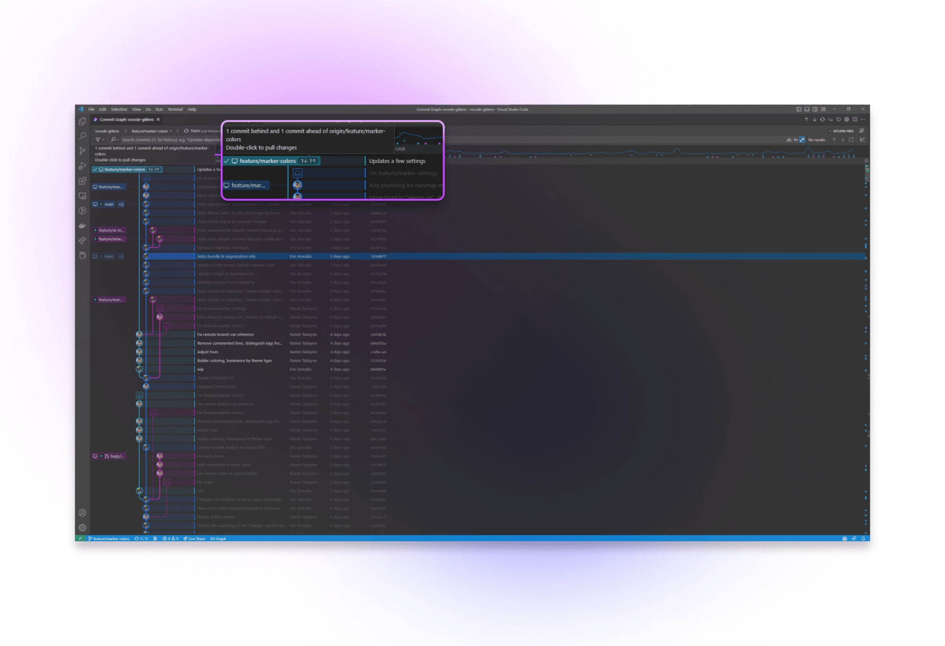Open the Search view in activity bar

tap(82, 136)
